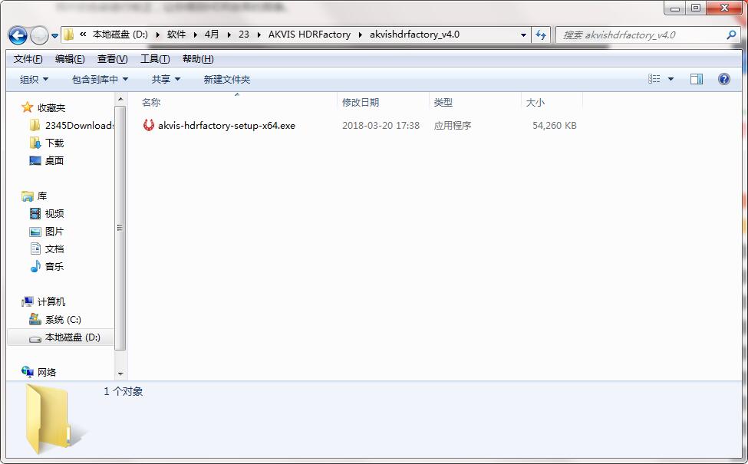Select 本地磁盘 (D:) in navigation pane
Image resolution: width=748 pixels, height=464 pixels.
(x=73, y=337)
